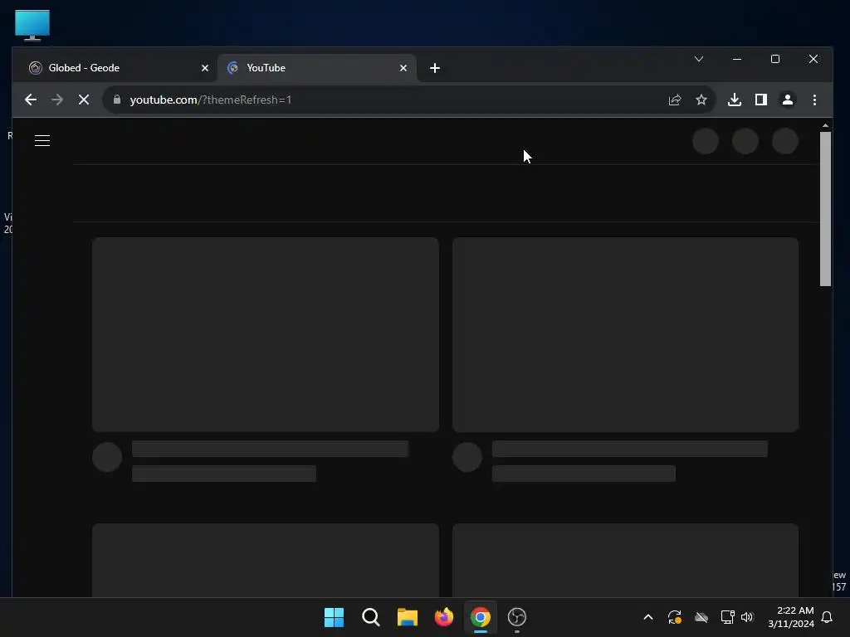Open OBS Studio from the taskbar
The height and width of the screenshot is (637, 850).
[x=517, y=617]
